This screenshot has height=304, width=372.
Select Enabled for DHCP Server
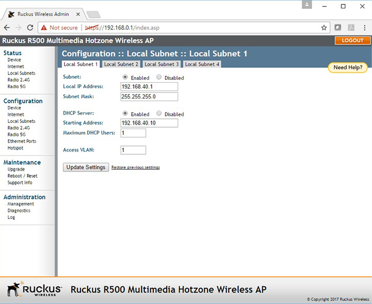(x=125, y=113)
